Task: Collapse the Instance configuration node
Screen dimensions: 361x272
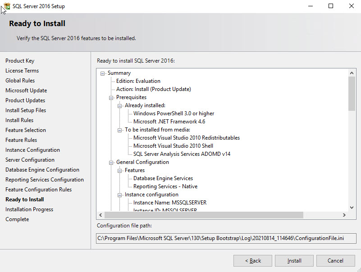Action: click(x=119, y=194)
